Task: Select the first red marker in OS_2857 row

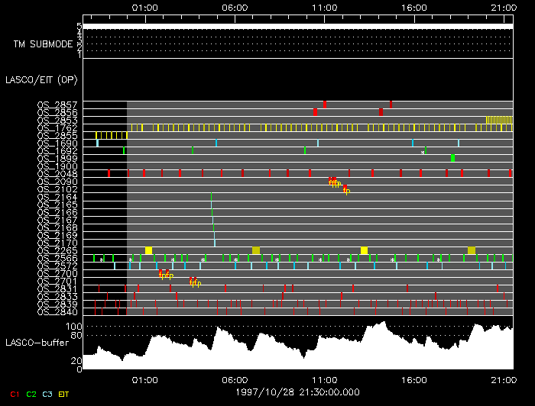Action: pyautogui.click(x=325, y=104)
